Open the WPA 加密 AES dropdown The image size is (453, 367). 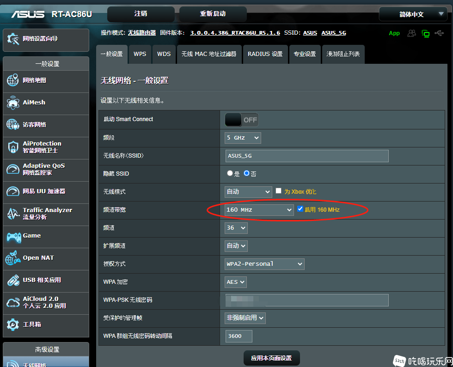pos(236,282)
